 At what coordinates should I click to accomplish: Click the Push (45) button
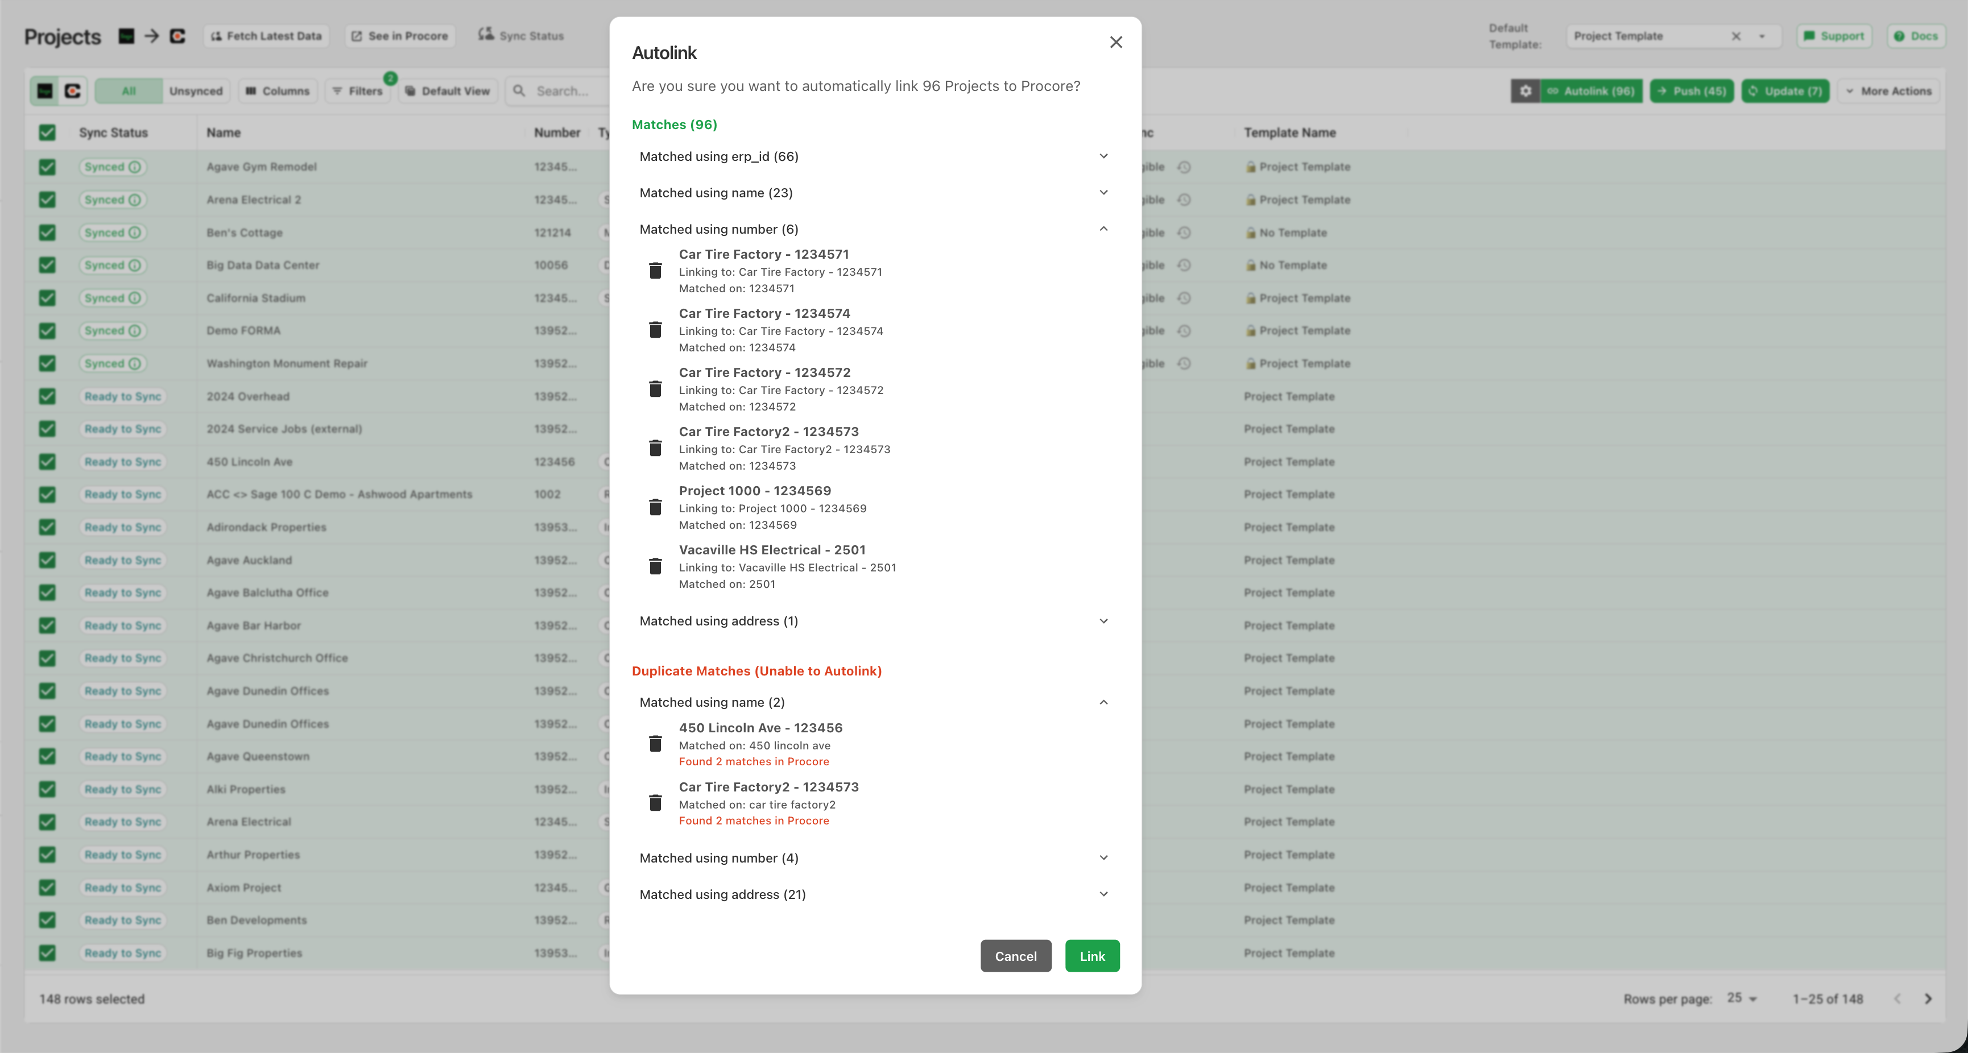coord(1692,91)
